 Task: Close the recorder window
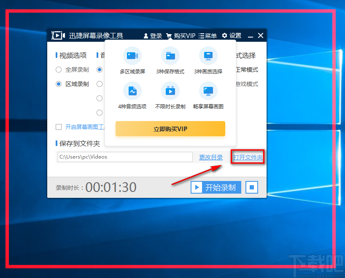pos(261,35)
